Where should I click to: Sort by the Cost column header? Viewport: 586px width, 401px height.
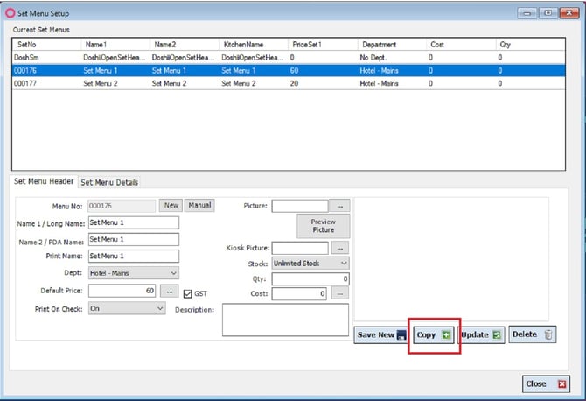coord(461,45)
